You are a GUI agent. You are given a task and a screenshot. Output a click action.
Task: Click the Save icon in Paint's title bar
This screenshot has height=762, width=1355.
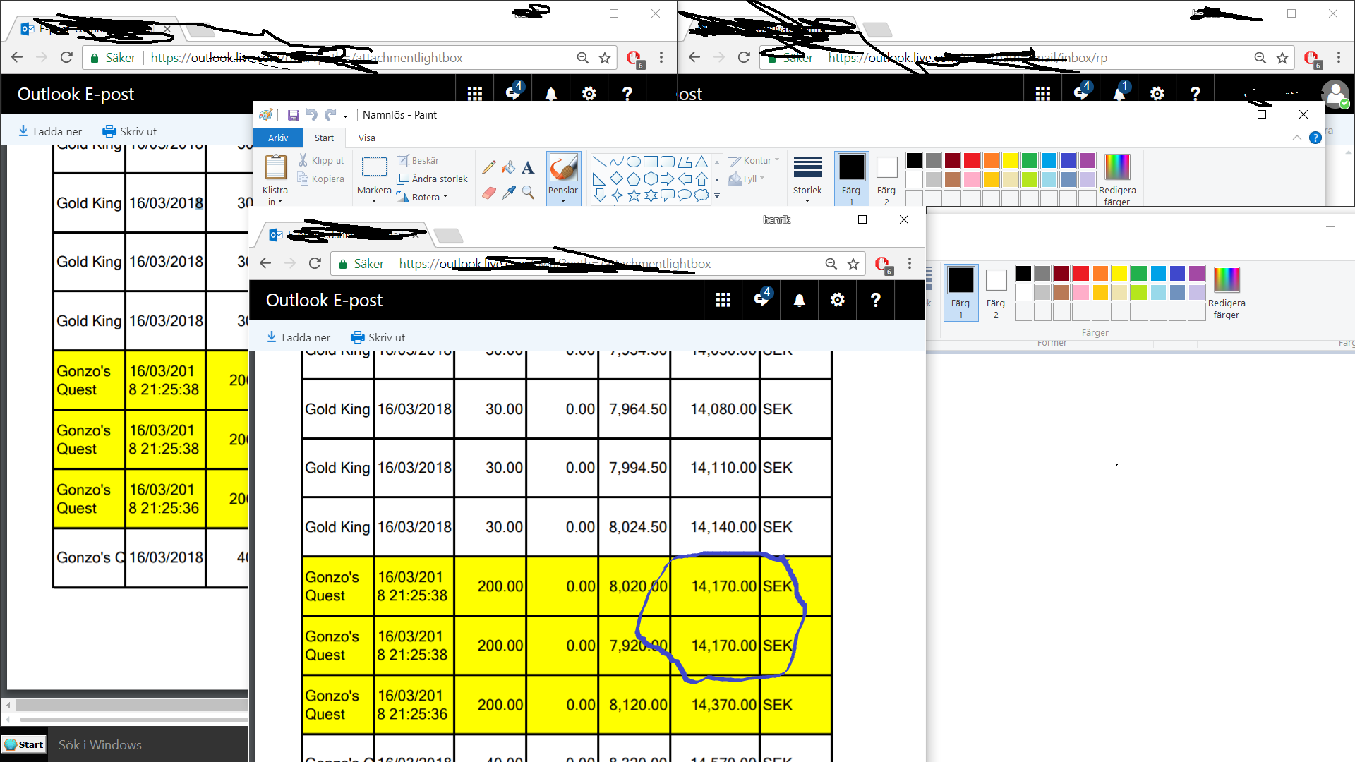click(x=294, y=115)
